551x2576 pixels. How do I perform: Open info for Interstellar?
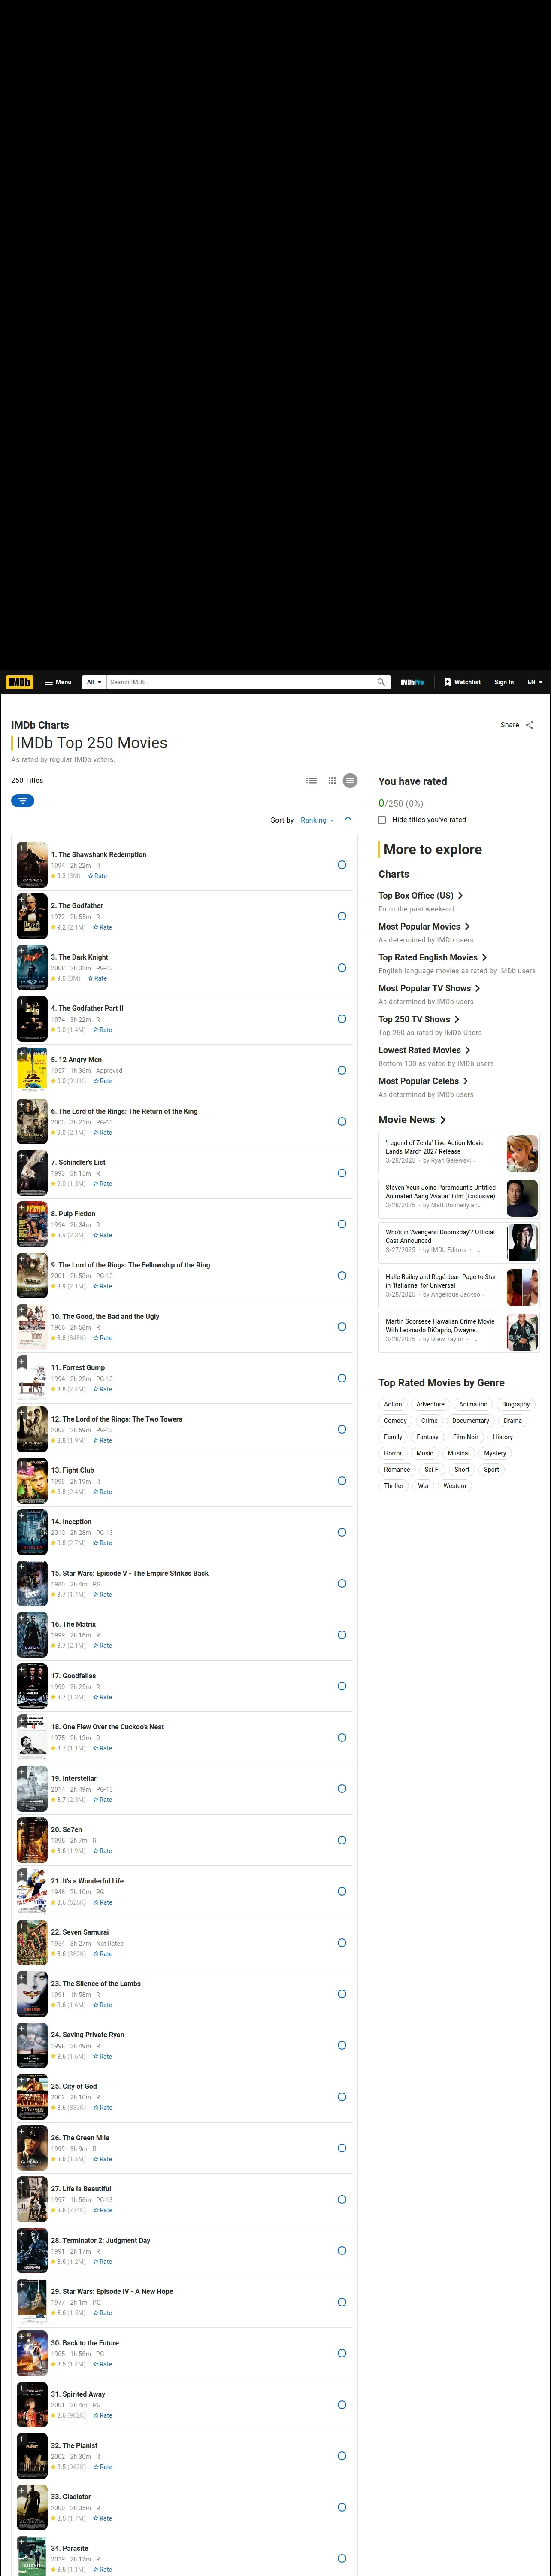point(342,1789)
